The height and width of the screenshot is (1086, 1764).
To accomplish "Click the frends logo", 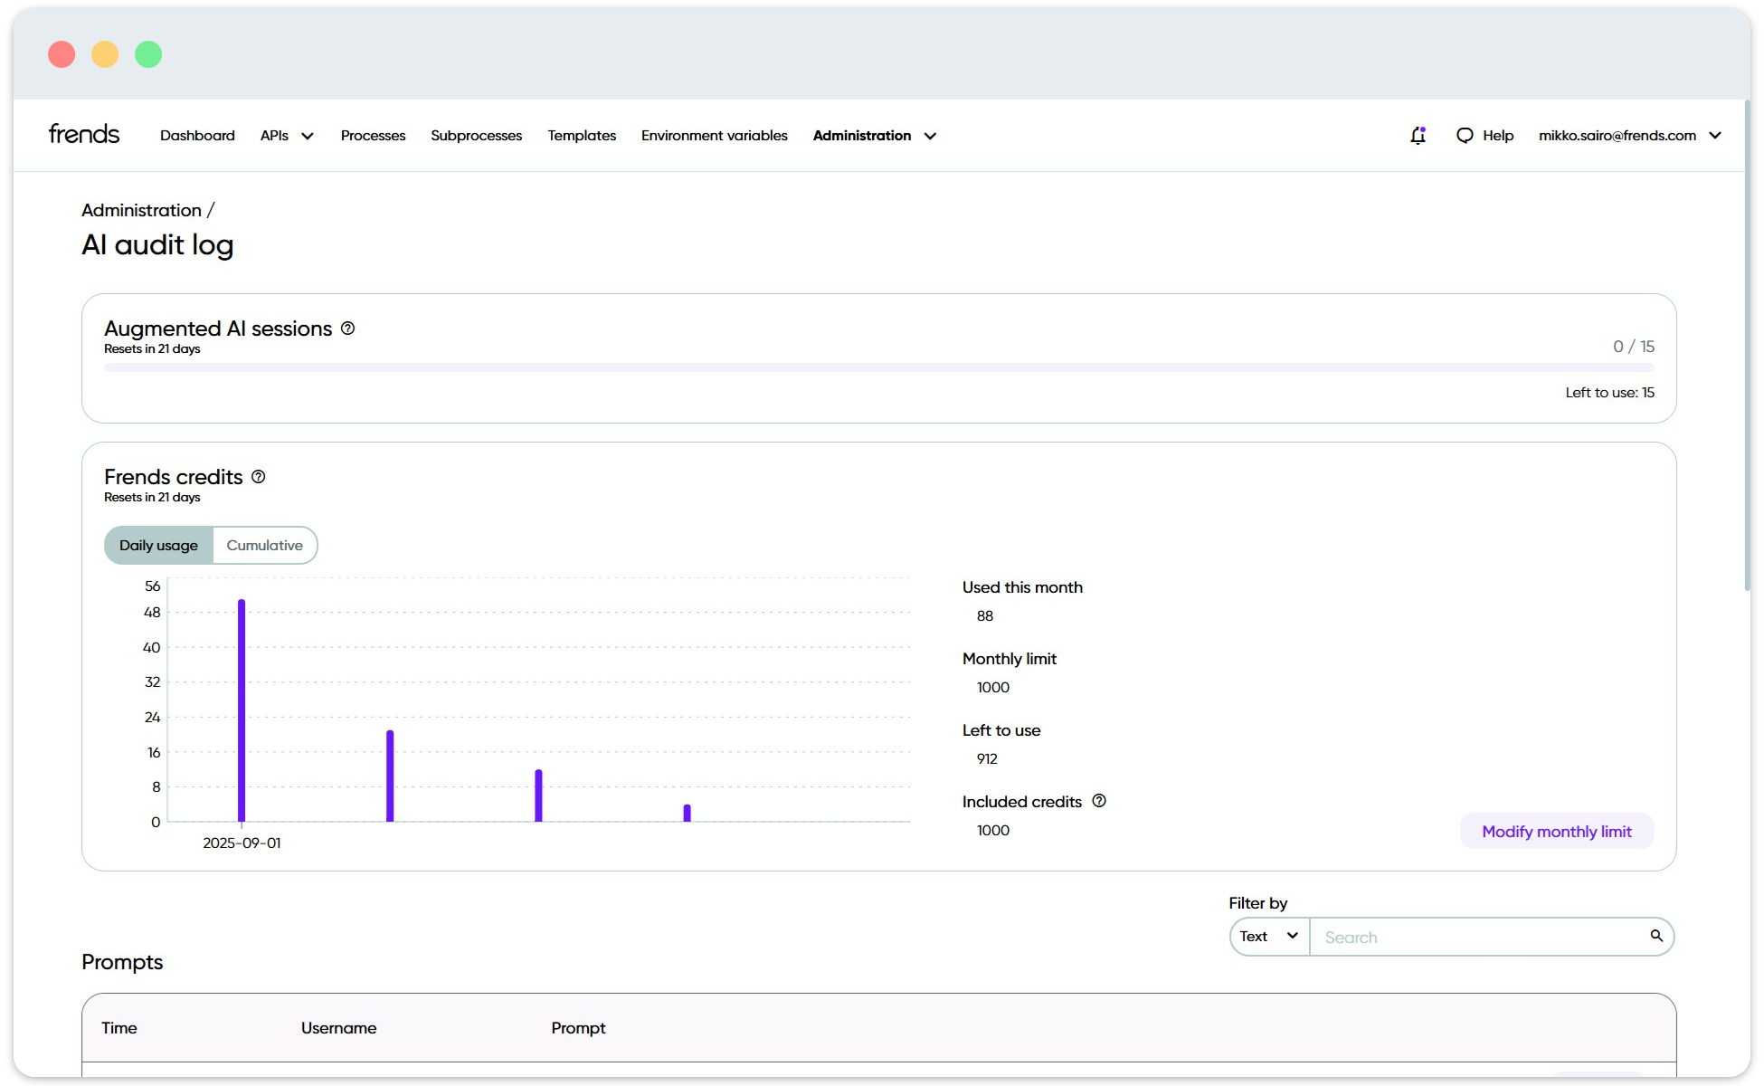I will (x=84, y=134).
